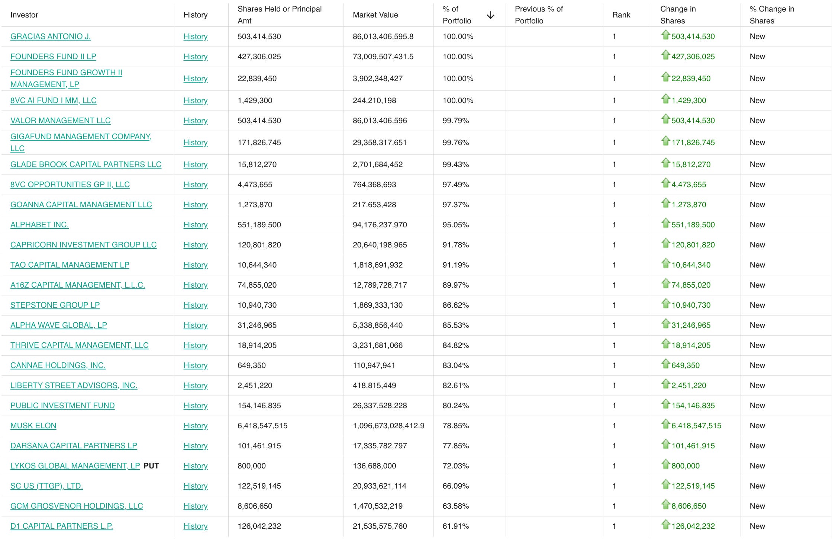832x541 pixels.
Task: Sort by Previous % of Portfolio header
Action: [539, 15]
